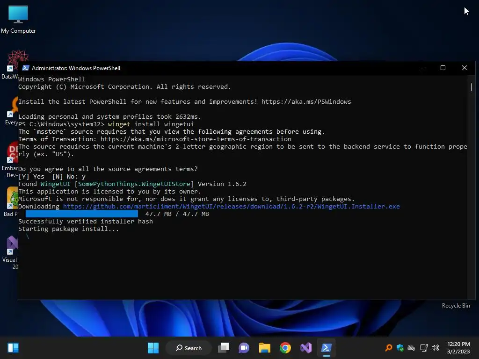Open Task View from the taskbar
The height and width of the screenshot is (359, 479).
pos(224,348)
